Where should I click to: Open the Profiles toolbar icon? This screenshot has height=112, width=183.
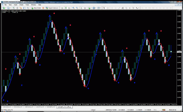pos(8,8)
